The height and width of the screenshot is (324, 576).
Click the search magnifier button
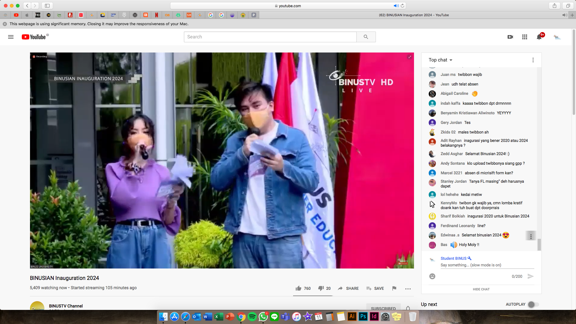(366, 37)
